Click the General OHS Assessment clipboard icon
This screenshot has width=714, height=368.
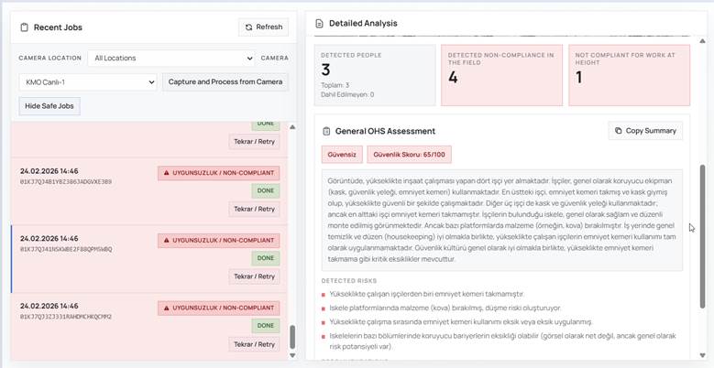coord(326,131)
